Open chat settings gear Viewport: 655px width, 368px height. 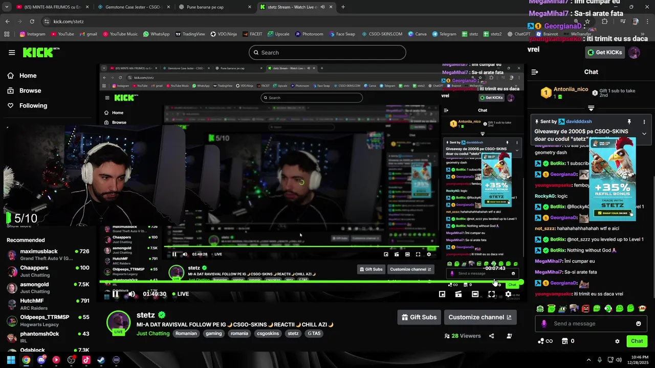(x=617, y=341)
